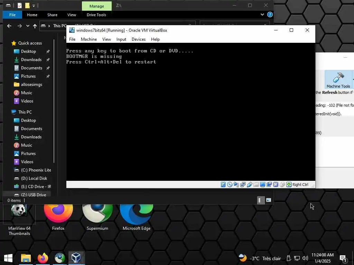Select pinned Downloads under Quick access
Image resolution: width=354 pixels, height=265 pixels.
[x=31, y=60]
